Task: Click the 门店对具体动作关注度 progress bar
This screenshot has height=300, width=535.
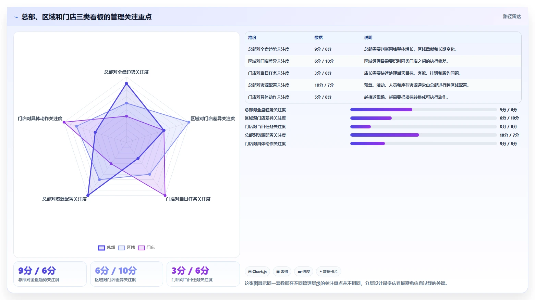Action: pyautogui.click(x=423, y=143)
